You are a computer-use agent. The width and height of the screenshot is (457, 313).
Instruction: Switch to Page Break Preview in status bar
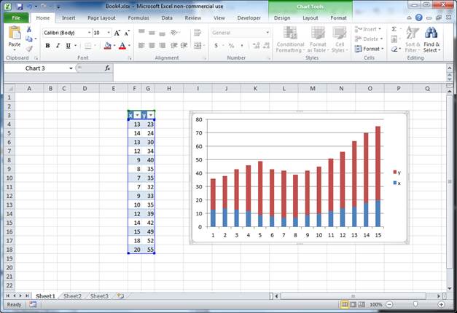point(362,304)
